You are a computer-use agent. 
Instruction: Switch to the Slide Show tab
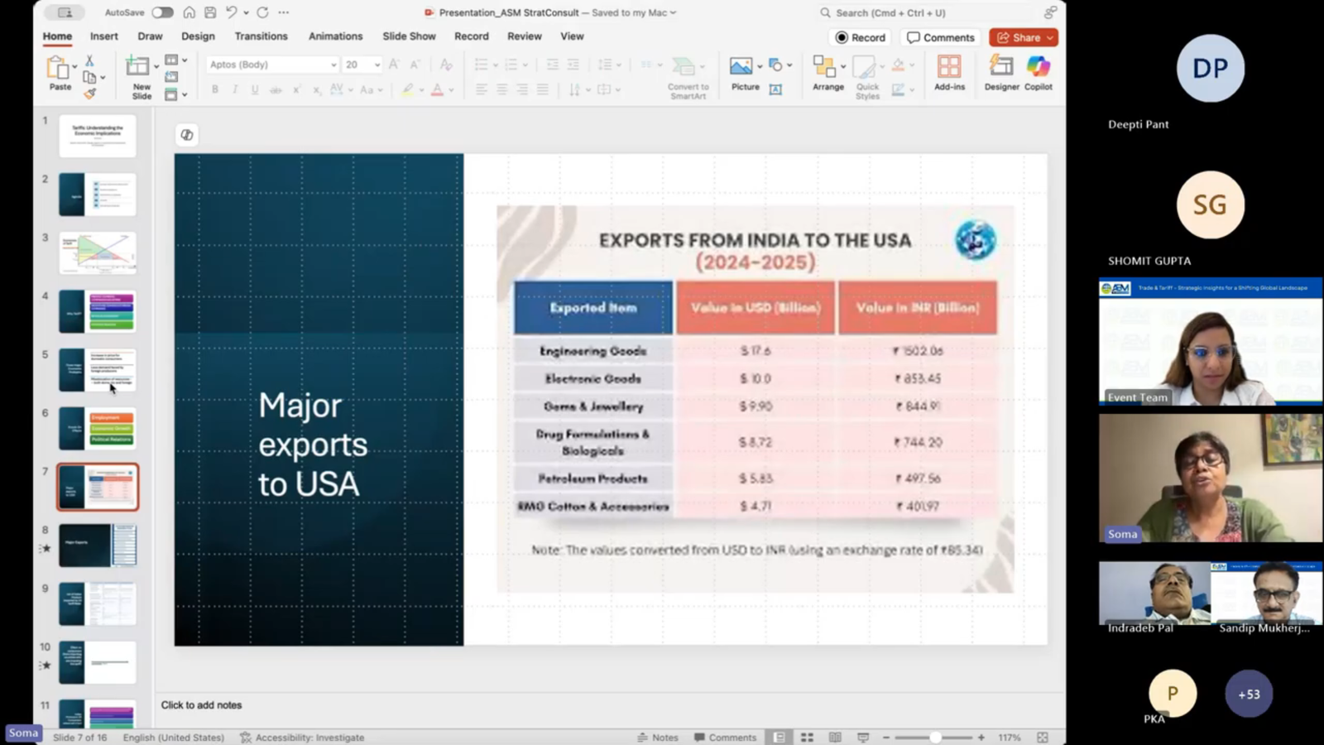pyautogui.click(x=409, y=36)
